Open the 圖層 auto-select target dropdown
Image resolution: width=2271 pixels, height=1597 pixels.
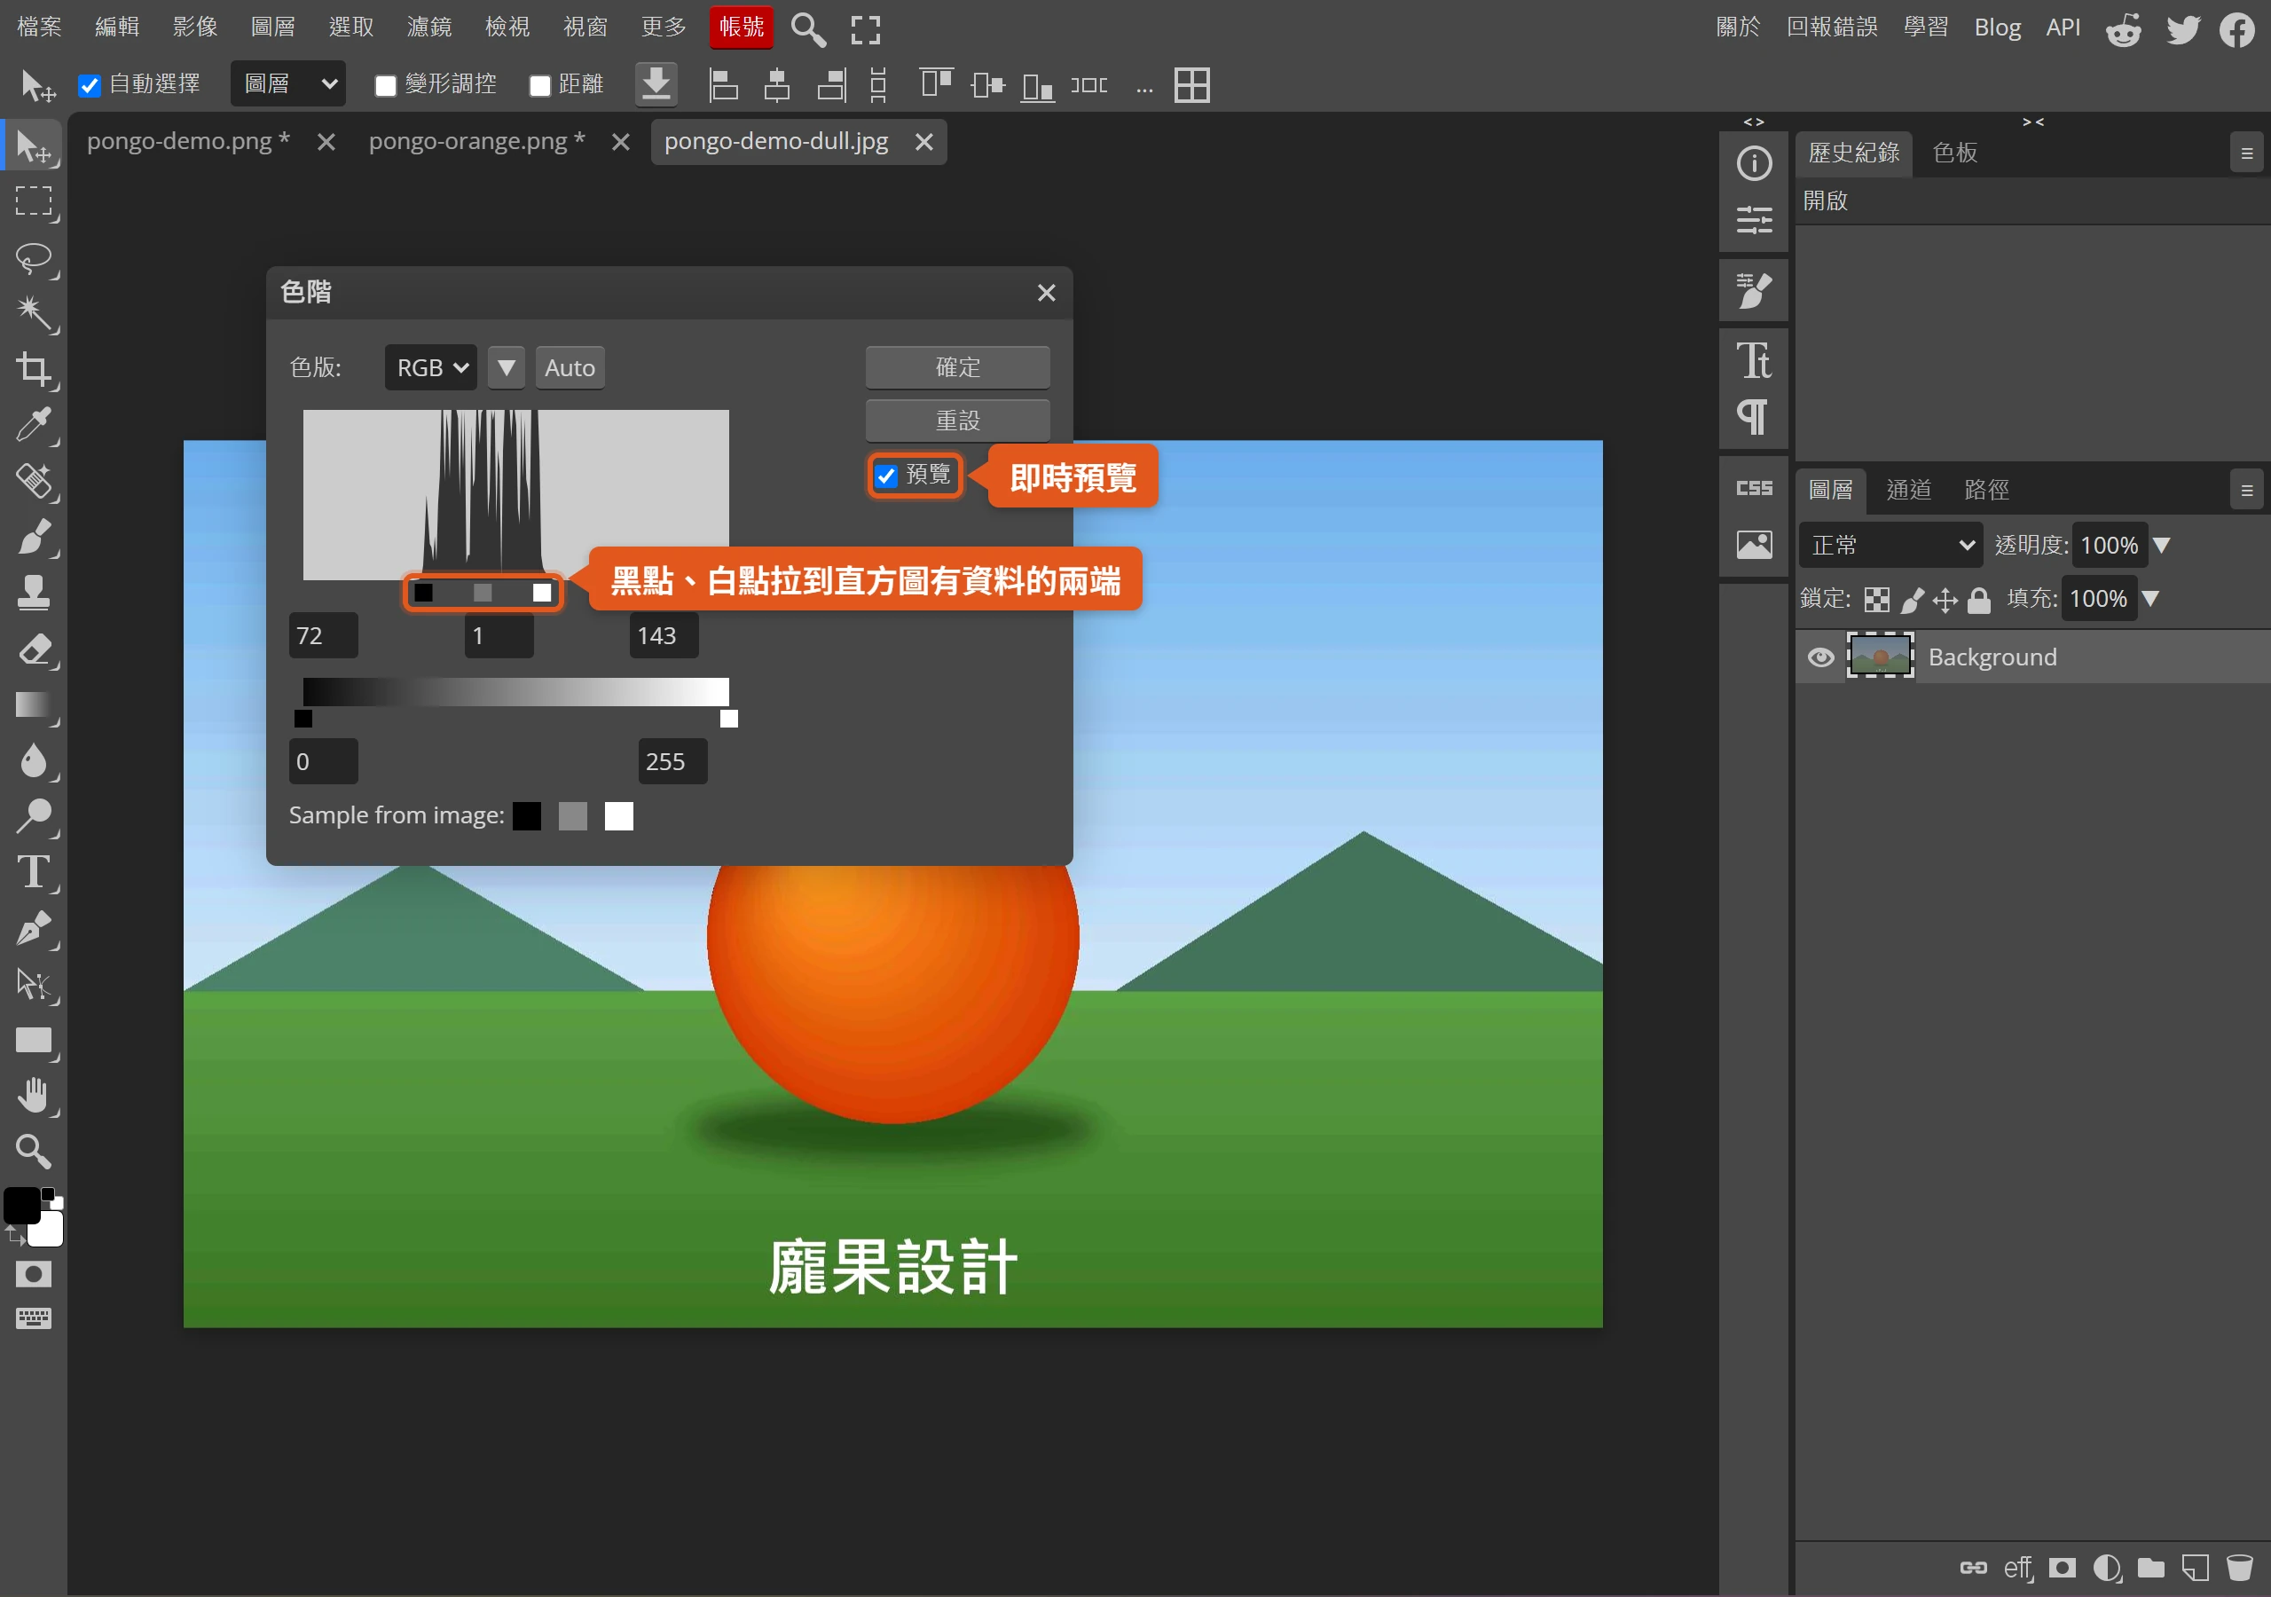(x=287, y=84)
